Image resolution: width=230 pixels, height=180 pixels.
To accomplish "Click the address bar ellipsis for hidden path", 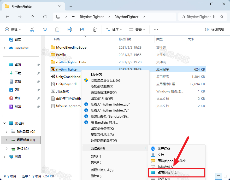I will pos(74,17).
